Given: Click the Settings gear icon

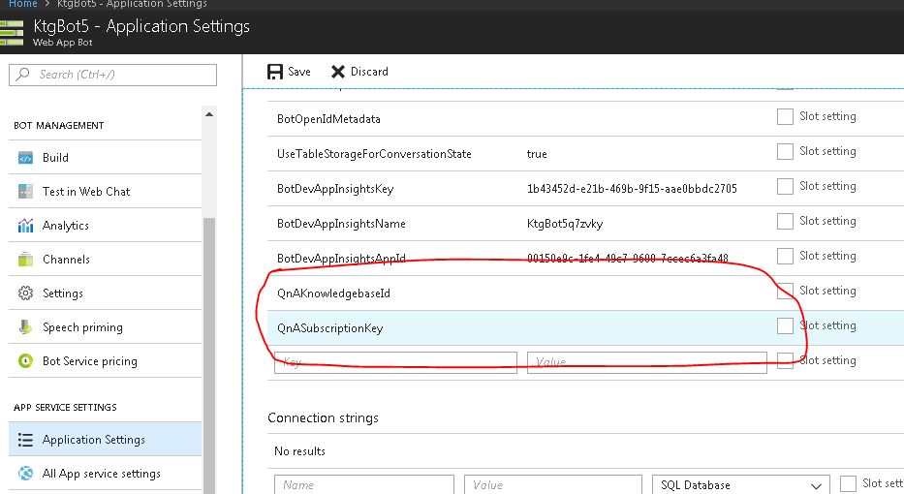Looking at the screenshot, I should (x=25, y=293).
